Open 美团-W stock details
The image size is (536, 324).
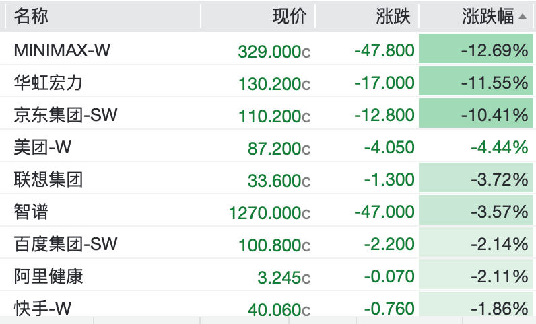(268, 145)
